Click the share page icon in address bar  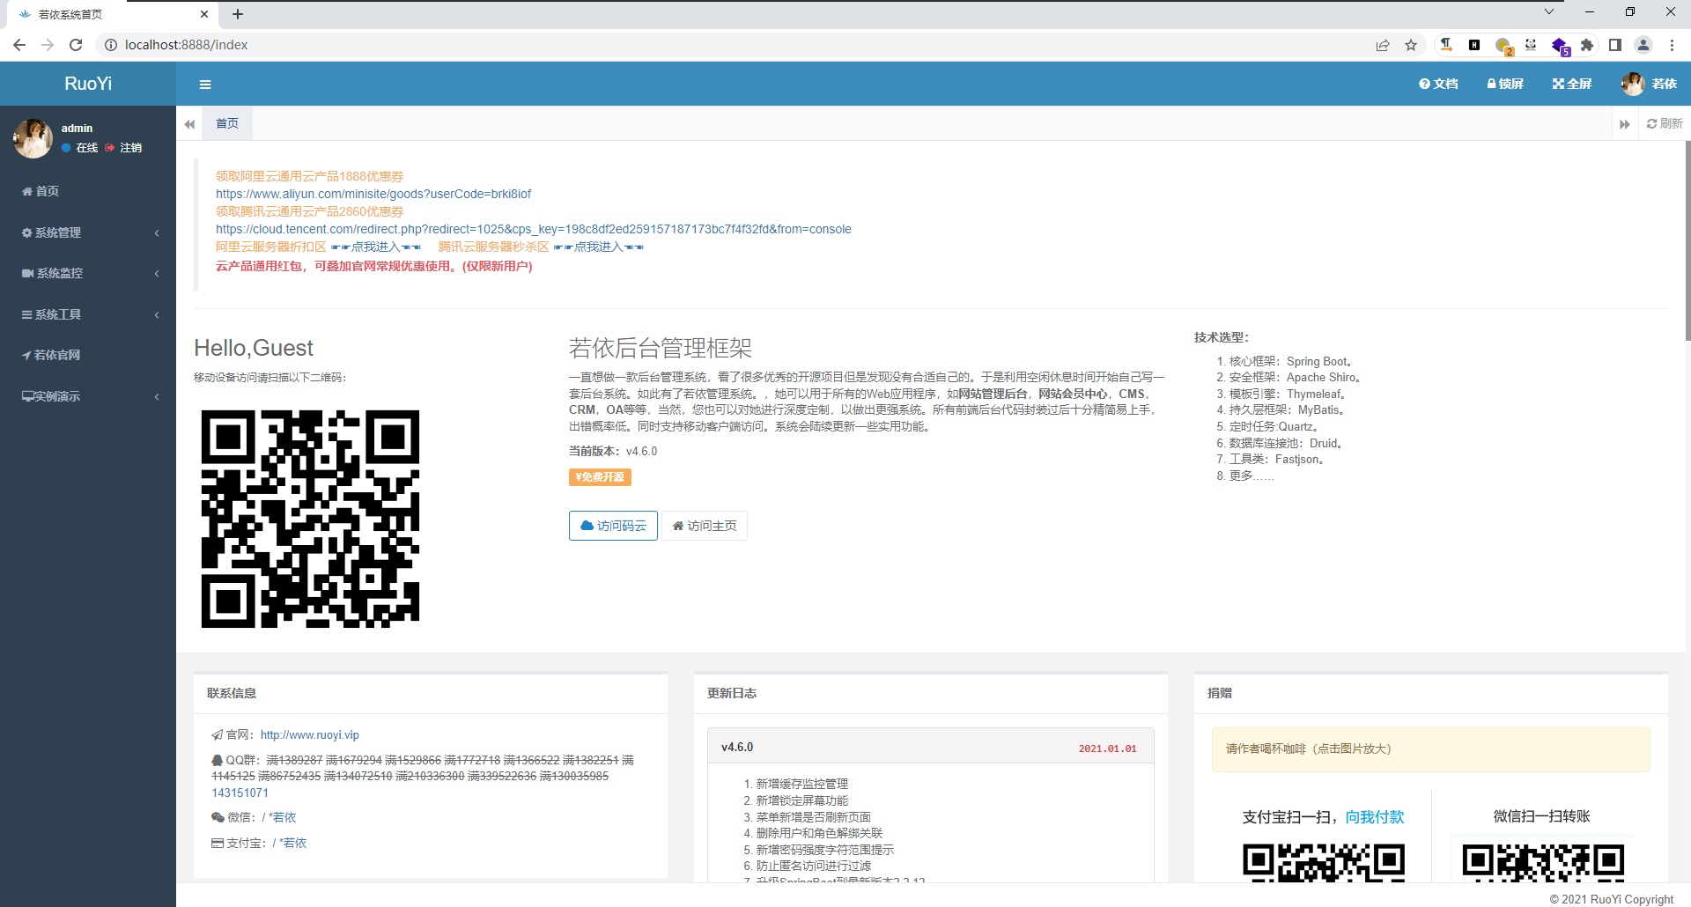tap(1383, 45)
